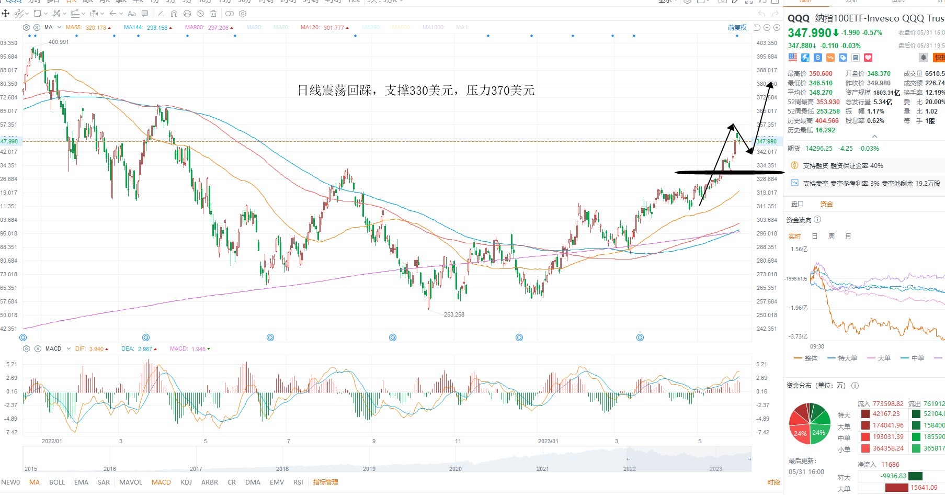Click the magnet snap drawing icon
Image resolution: width=945 pixels, height=495 pixels.
click(174, 14)
